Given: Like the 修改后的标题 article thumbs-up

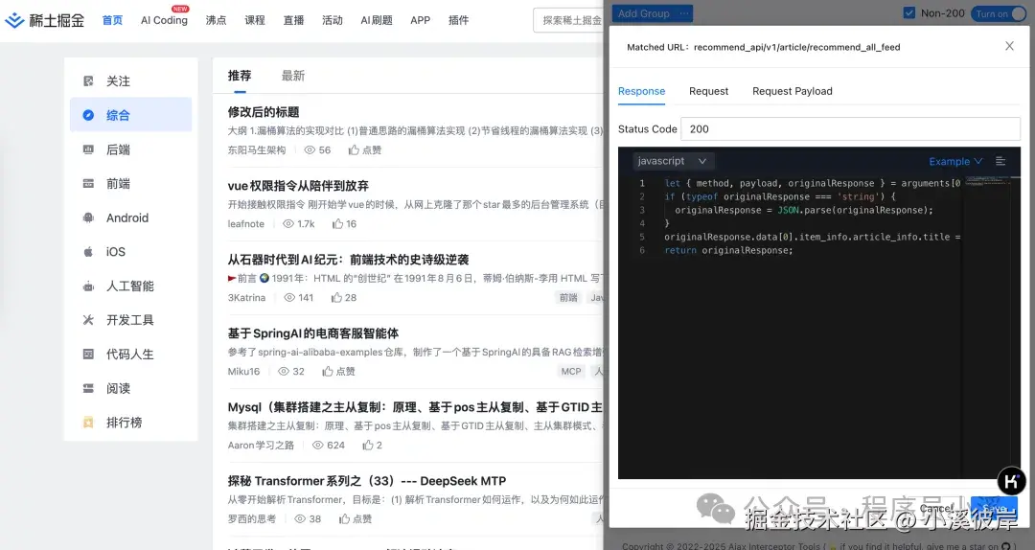Looking at the screenshot, I should pos(354,149).
